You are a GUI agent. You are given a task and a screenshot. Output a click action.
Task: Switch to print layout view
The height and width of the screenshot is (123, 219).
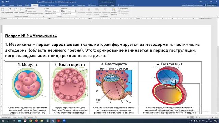click(x=192, y=117)
